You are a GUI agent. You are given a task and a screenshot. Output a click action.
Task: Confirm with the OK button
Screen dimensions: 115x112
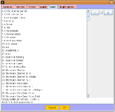[x=65, y=107]
